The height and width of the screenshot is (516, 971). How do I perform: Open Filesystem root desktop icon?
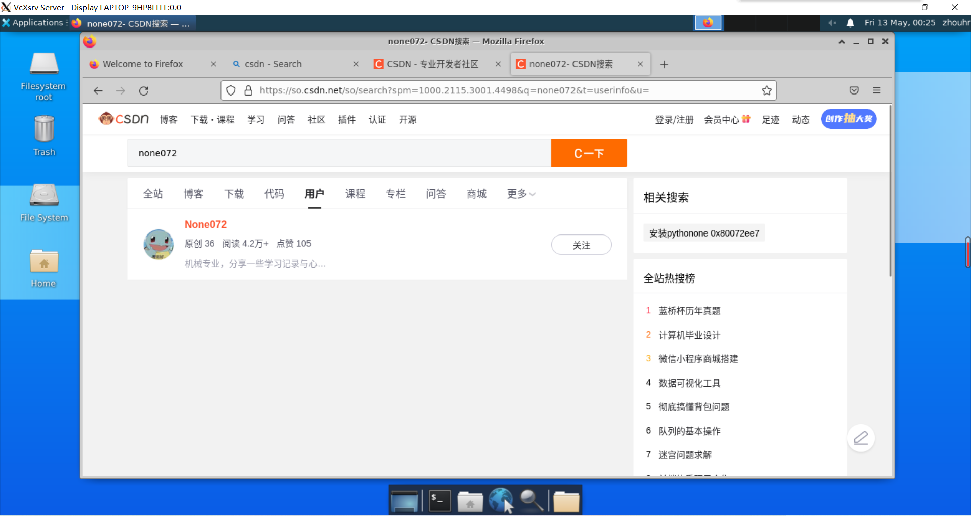tap(43, 76)
